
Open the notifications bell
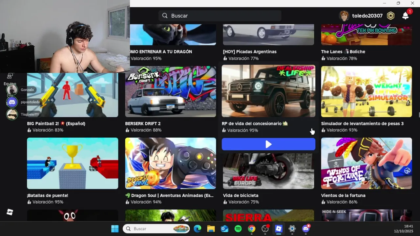(x=406, y=16)
